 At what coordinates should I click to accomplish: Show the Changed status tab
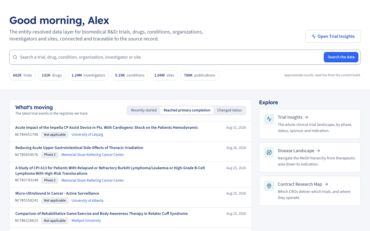[230, 110]
